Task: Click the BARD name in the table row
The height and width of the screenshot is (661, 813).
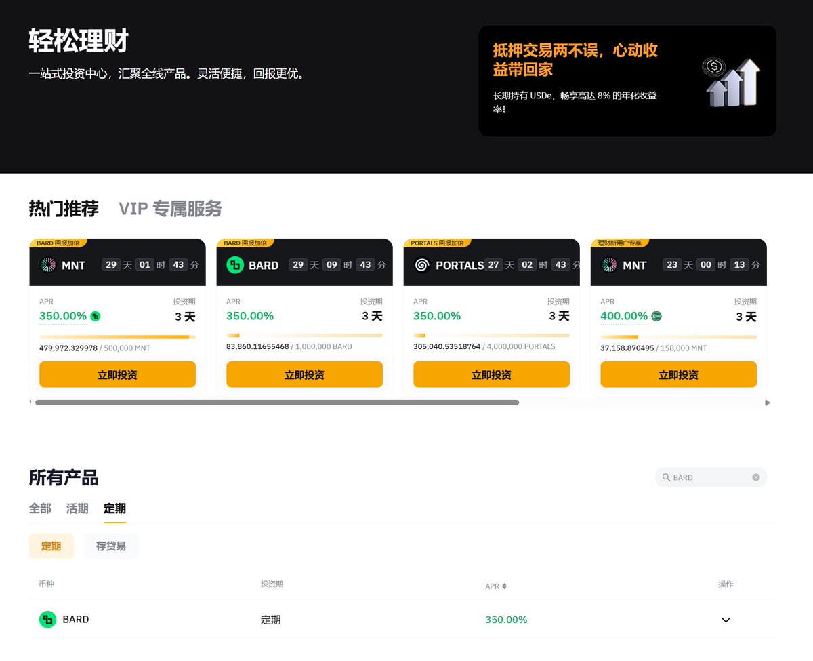Action: coord(76,620)
